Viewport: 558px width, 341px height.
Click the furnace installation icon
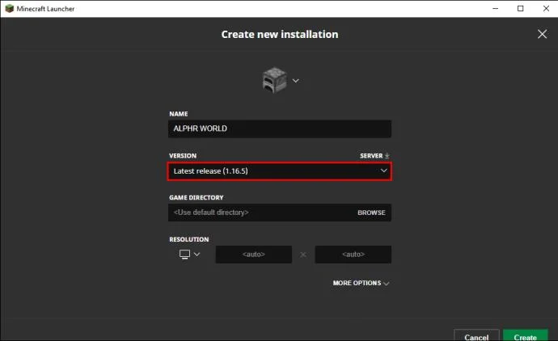click(274, 80)
